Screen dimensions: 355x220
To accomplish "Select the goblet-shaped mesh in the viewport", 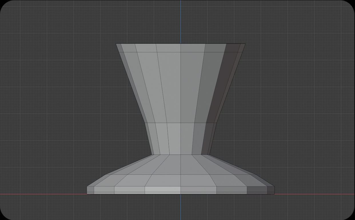I will click(x=181, y=119).
